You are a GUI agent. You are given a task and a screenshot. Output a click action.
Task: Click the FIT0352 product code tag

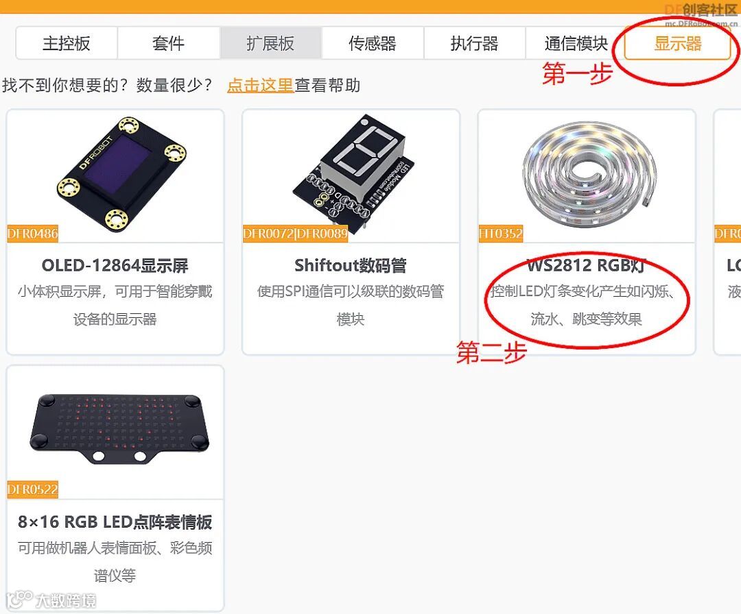click(x=501, y=234)
